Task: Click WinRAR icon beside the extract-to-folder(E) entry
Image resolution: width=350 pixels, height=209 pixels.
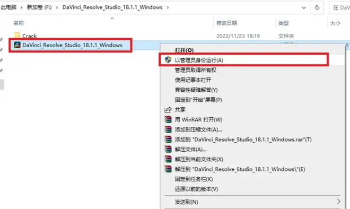Action: click(x=168, y=169)
